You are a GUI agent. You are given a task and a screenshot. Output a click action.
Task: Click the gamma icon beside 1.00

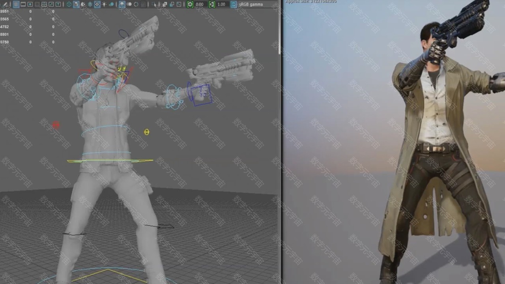(x=211, y=4)
